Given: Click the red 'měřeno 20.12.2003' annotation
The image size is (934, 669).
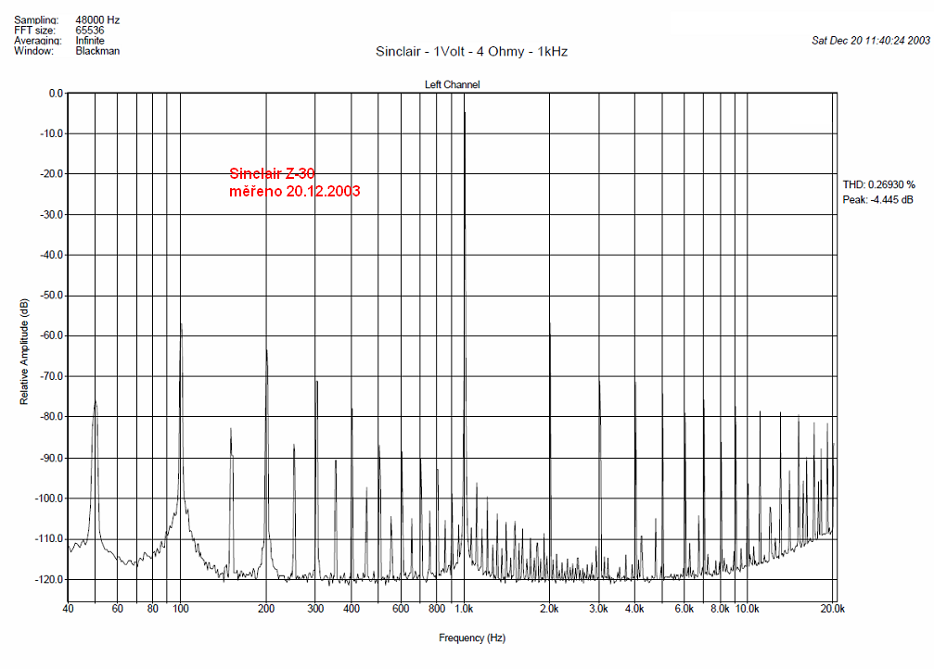Looking at the screenshot, I should pyautogui.click(x=295, y=191).
